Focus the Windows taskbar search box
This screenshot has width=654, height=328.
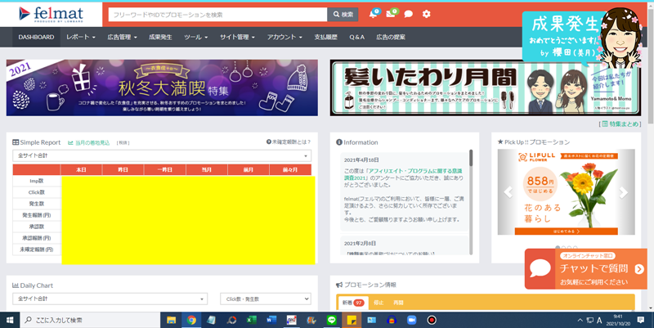tap(90, 320)
